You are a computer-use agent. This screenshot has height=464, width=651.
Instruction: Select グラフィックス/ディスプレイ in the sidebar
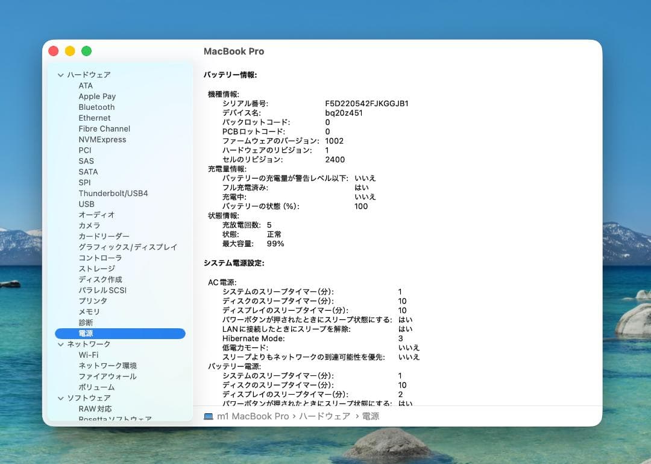click(128, 247)
